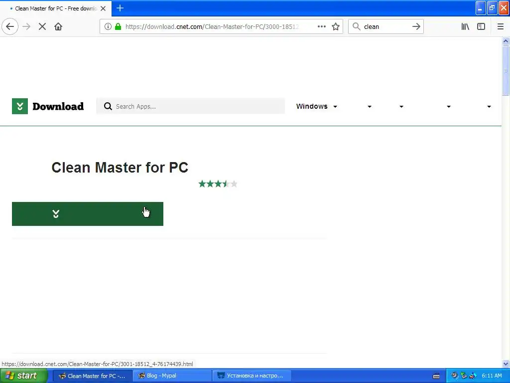Go back to the previous page

coord(10,26)
